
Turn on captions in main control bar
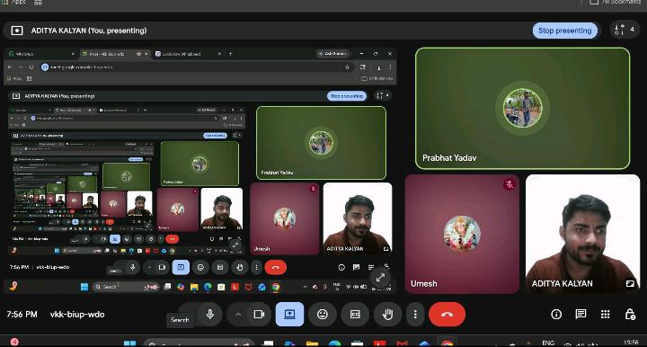(x=355, y=315)
